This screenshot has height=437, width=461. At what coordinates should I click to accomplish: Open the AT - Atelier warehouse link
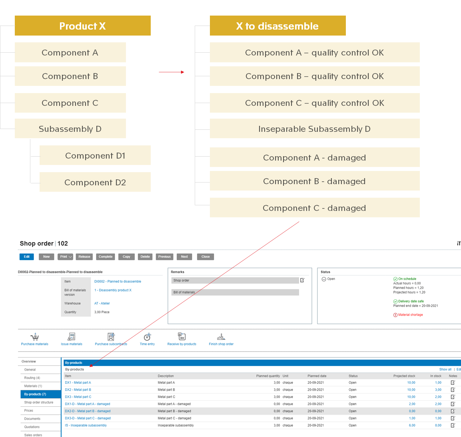102,304
